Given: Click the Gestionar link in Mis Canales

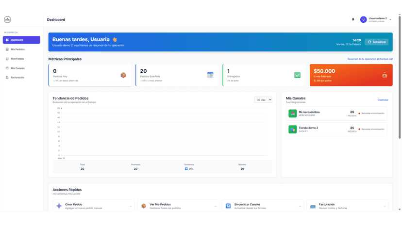Looking at the screenshot, I should pos(383,100).
